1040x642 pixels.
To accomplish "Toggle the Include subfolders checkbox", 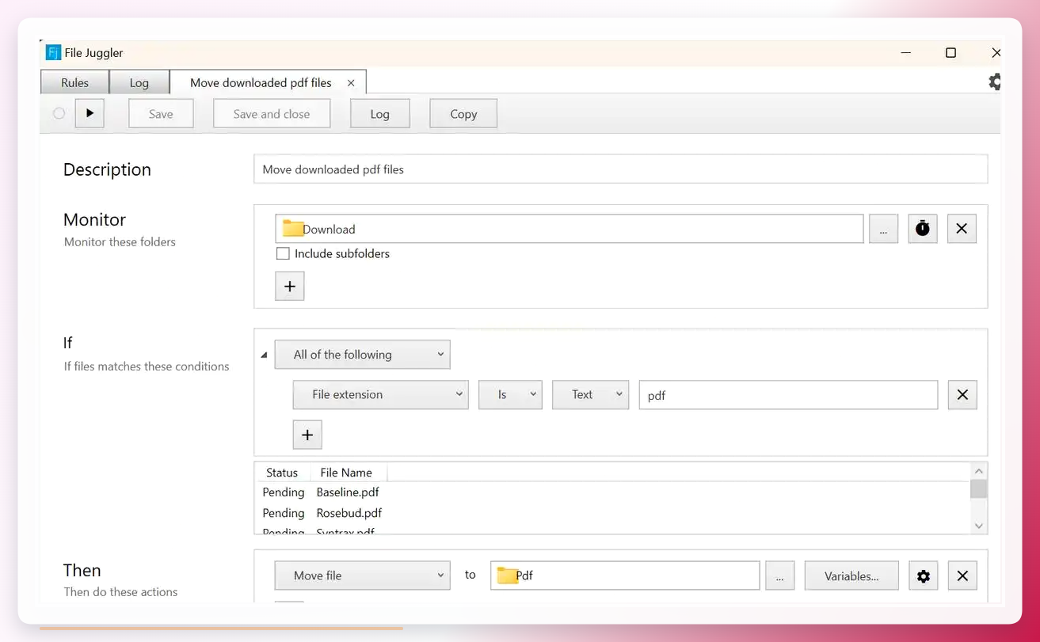I will (x=283, y=254).
